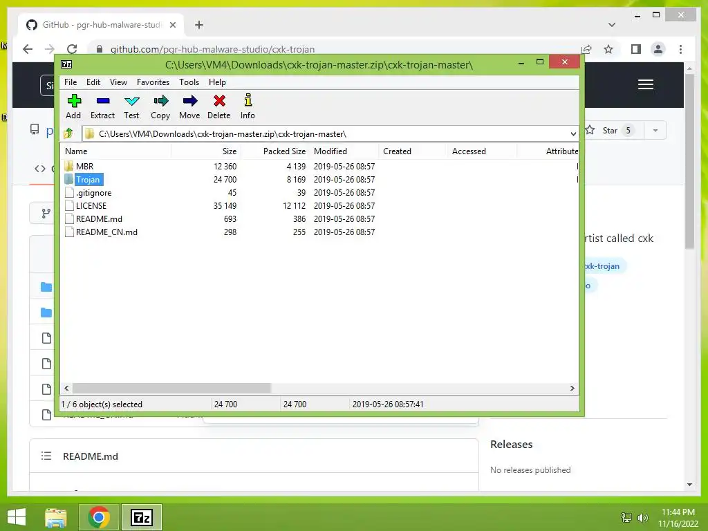Image resolution: width=708 pixels, height=531 pixels.
Task: Sort by the Created column header
Action: (x=413, y=151)
